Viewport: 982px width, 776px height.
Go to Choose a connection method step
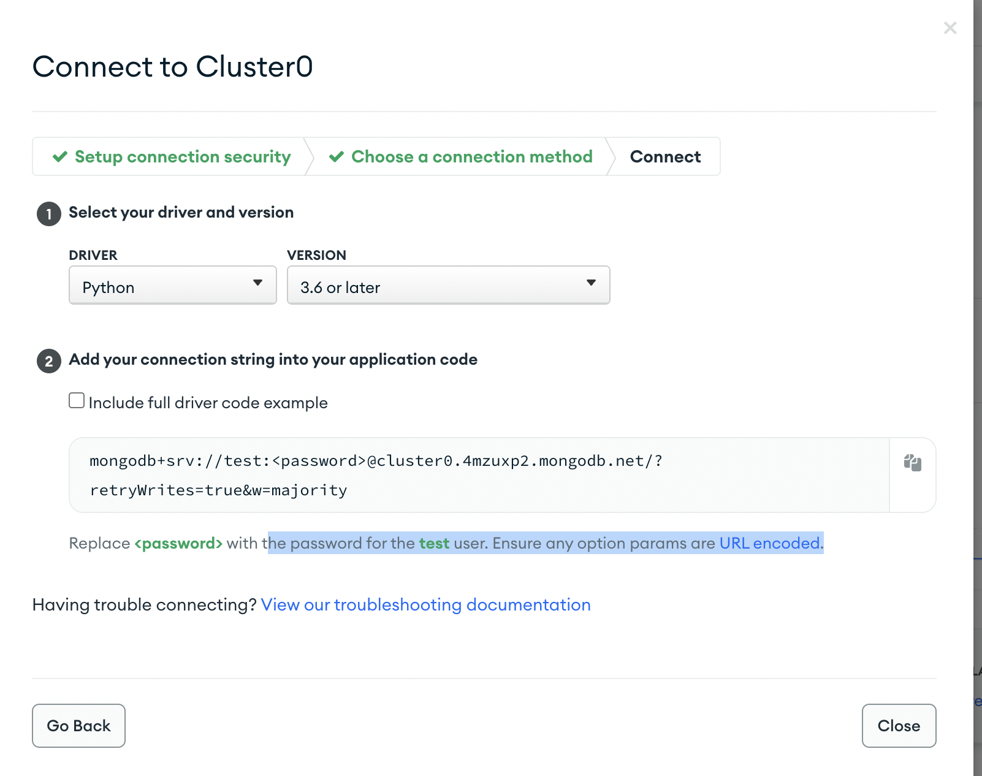click(x=472, y=157)
